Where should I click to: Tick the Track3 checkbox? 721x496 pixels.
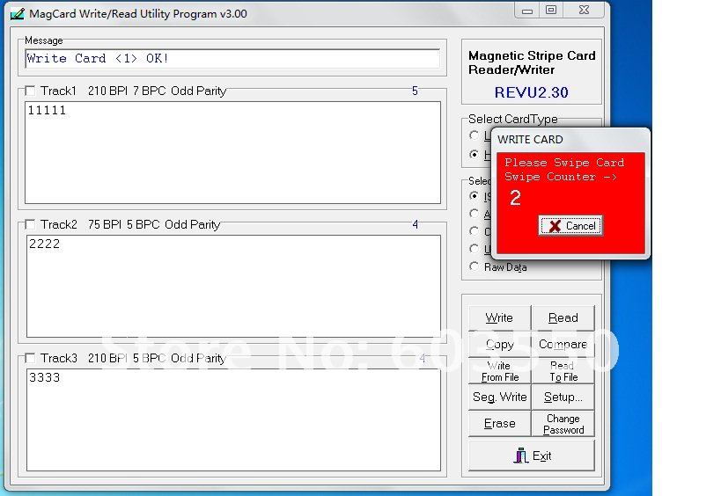pos(31,359)
